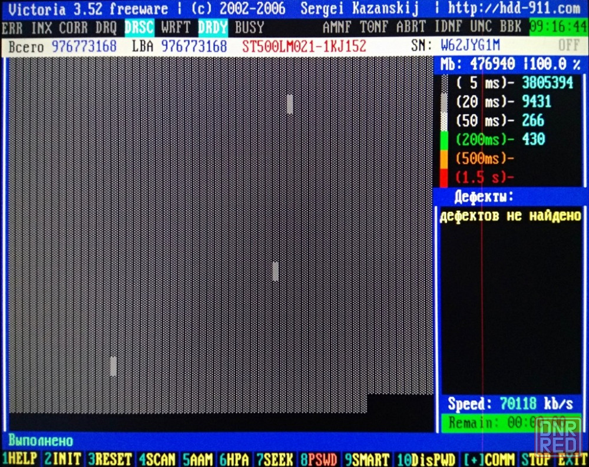Click the http://hdd-911.com link in title

tap(514, 8)
